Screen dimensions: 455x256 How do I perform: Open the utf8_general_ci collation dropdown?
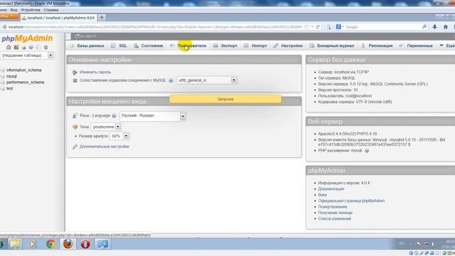(207, 80)
